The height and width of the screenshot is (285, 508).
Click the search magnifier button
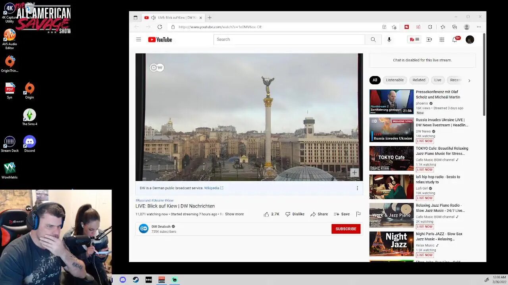(373, 40)
